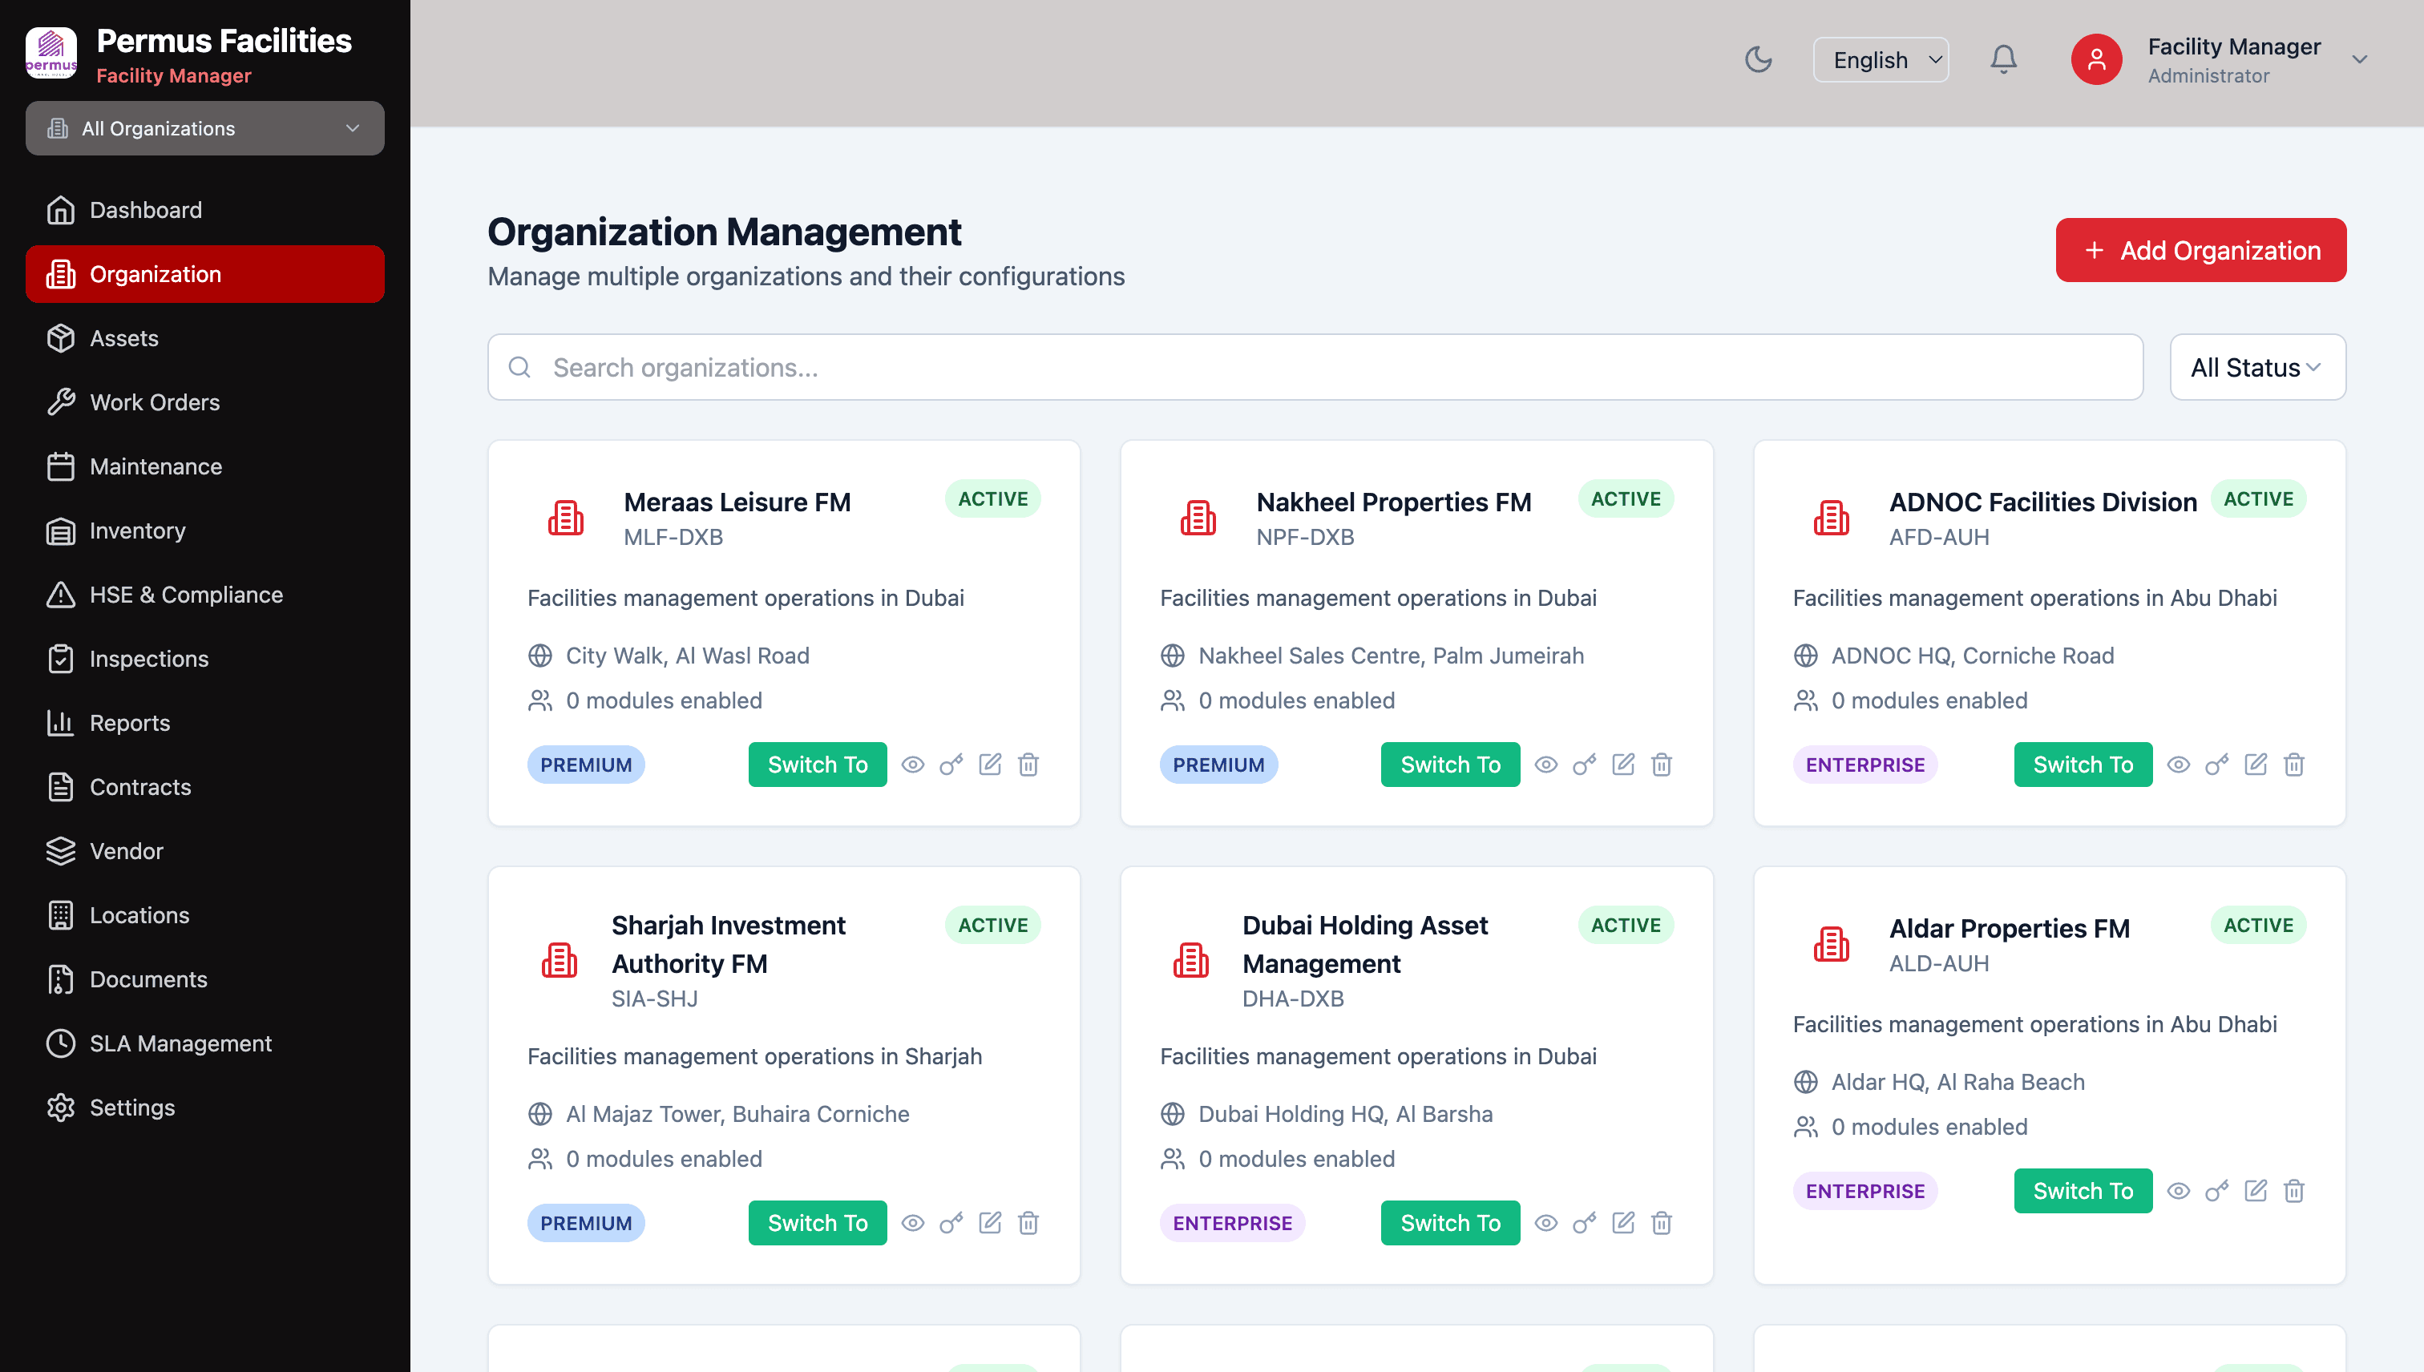Viewport: 2424px width, 1372px height.
Task: Show details of Meraas Leisure FM via eye icon
Action: point(913,765)
